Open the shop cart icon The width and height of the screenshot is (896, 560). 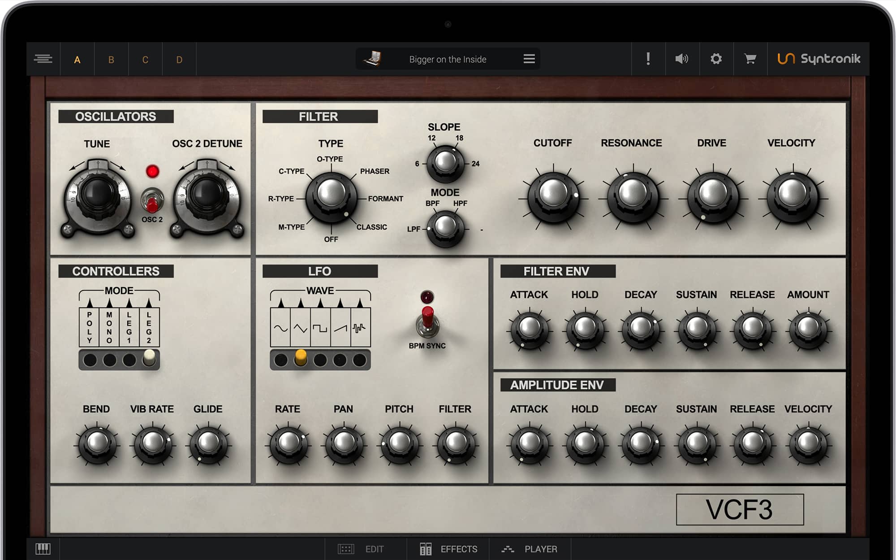[750, 59]
